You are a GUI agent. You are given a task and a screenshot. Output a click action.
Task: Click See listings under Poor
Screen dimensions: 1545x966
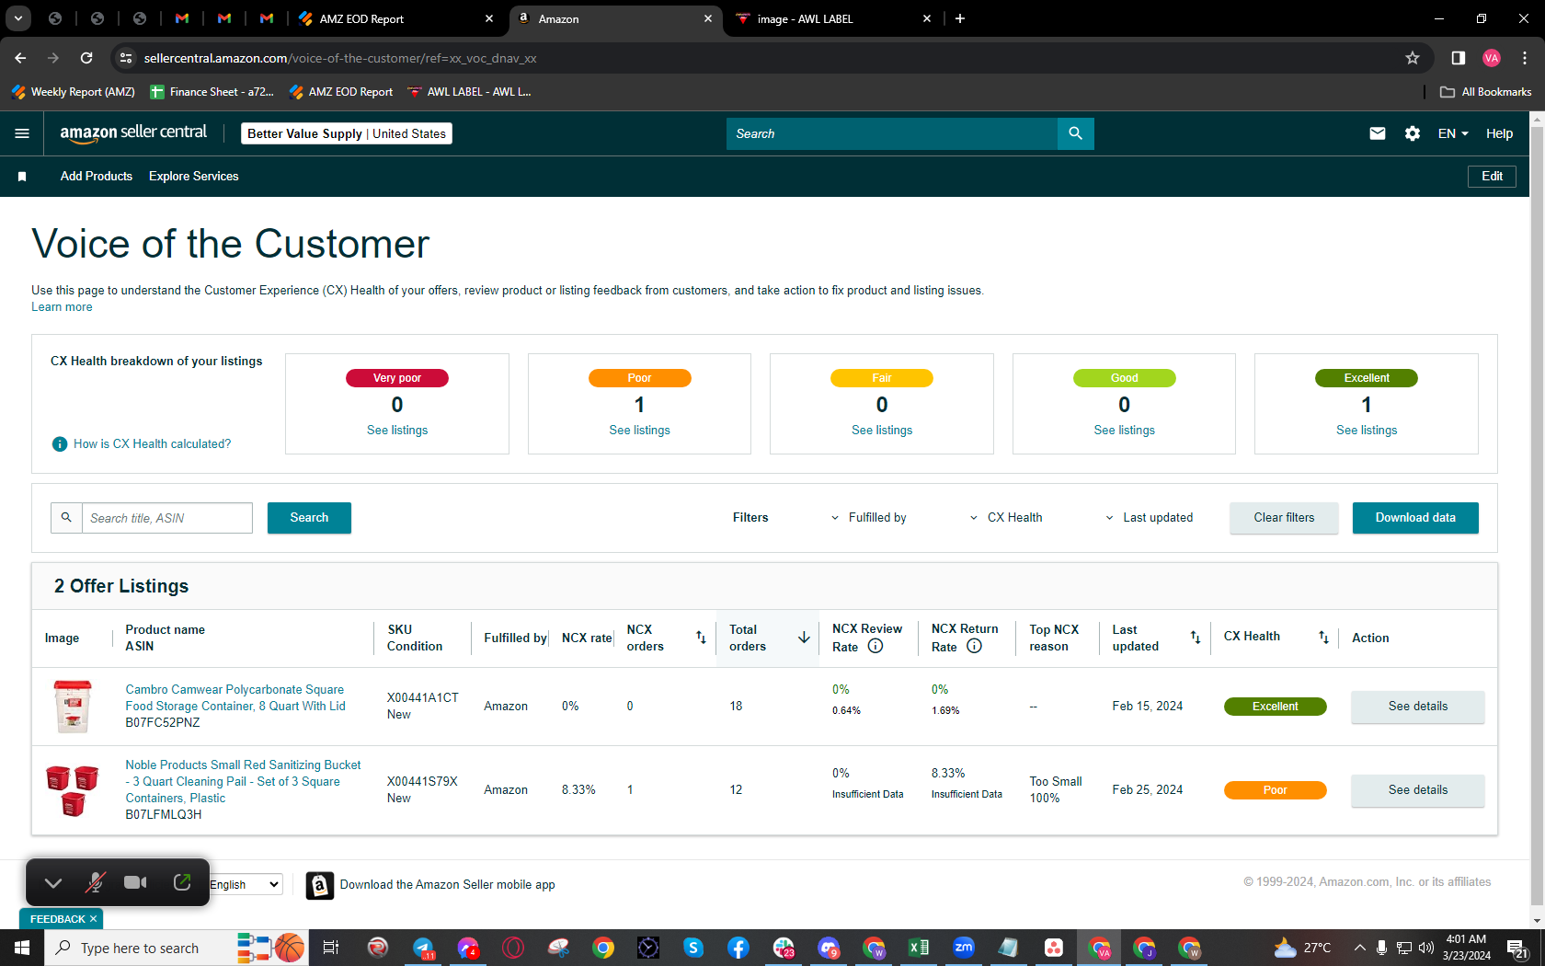639,431
